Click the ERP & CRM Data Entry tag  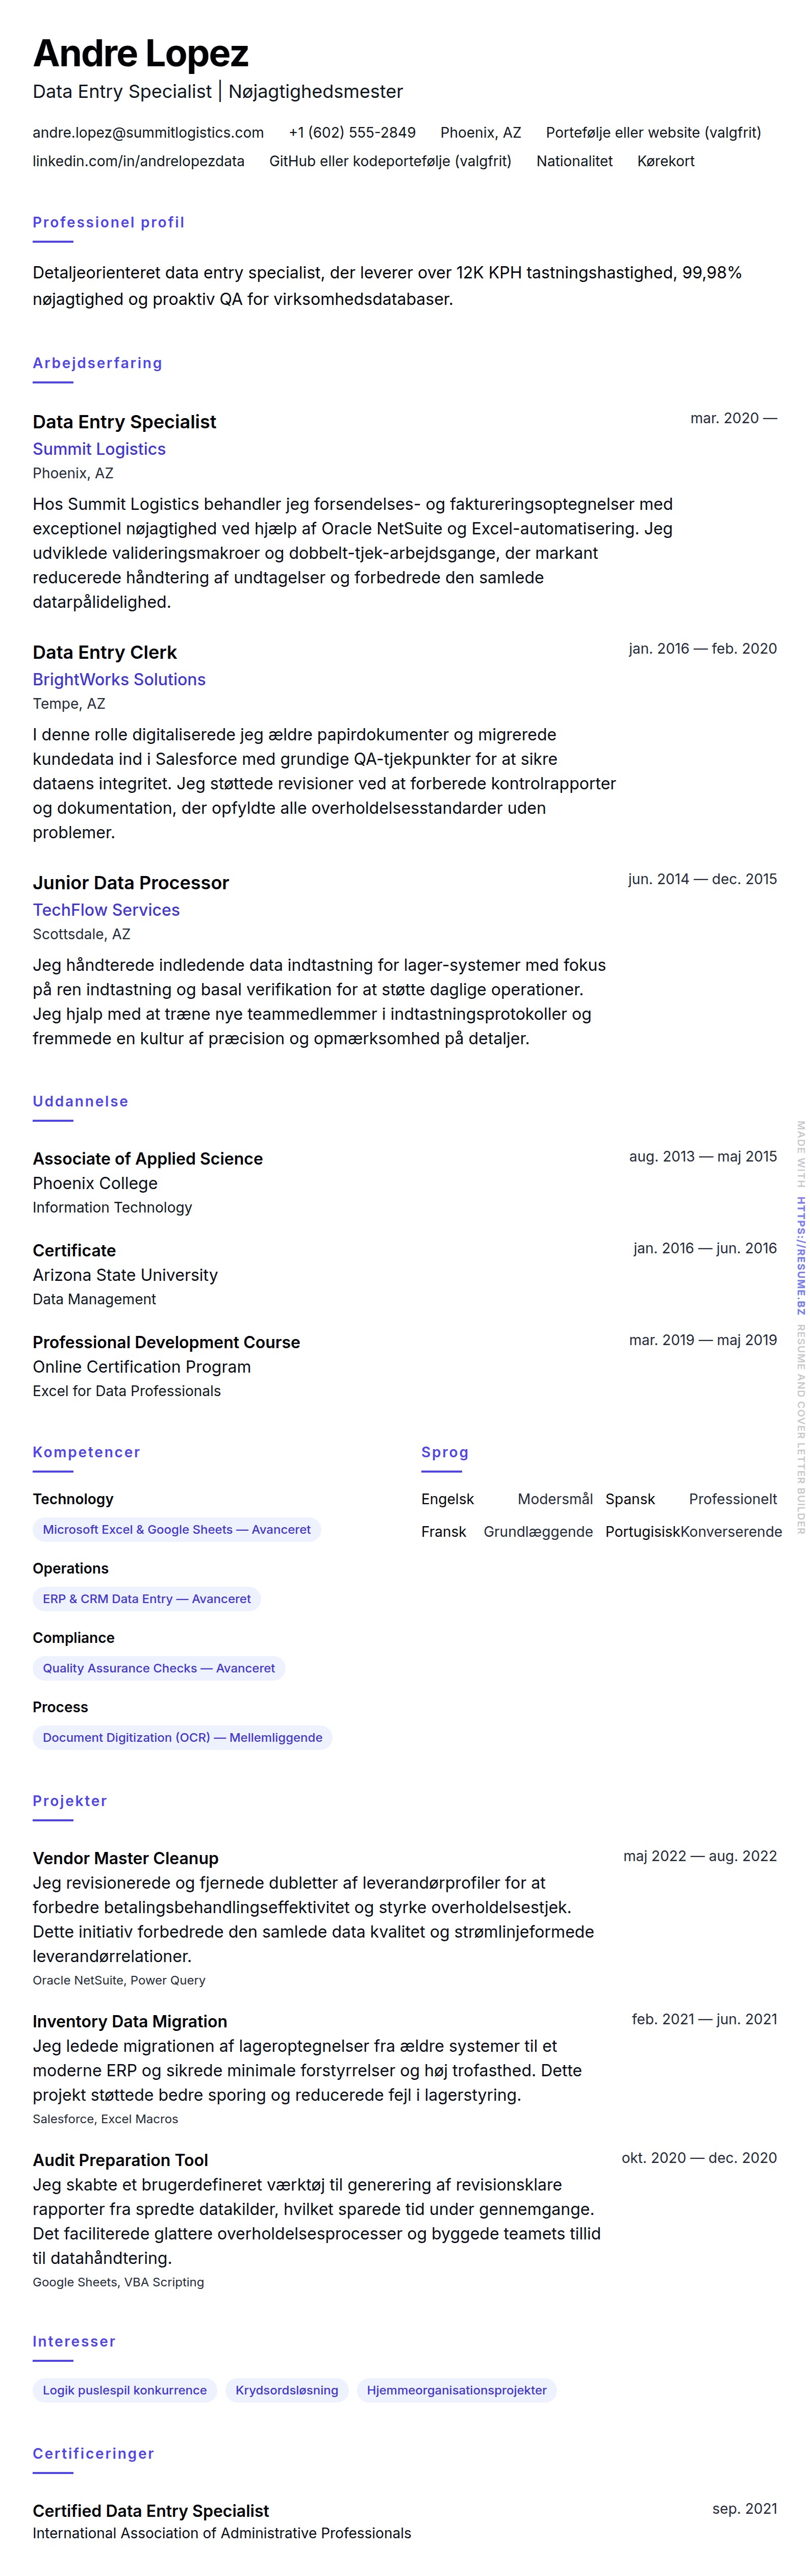pyautogui.click(x=146, y=1598)
